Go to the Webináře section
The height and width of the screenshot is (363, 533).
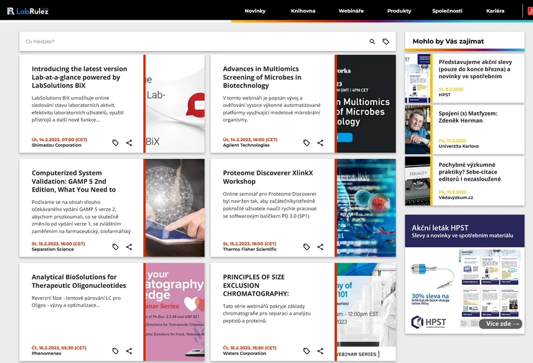(x=351, y=11)
